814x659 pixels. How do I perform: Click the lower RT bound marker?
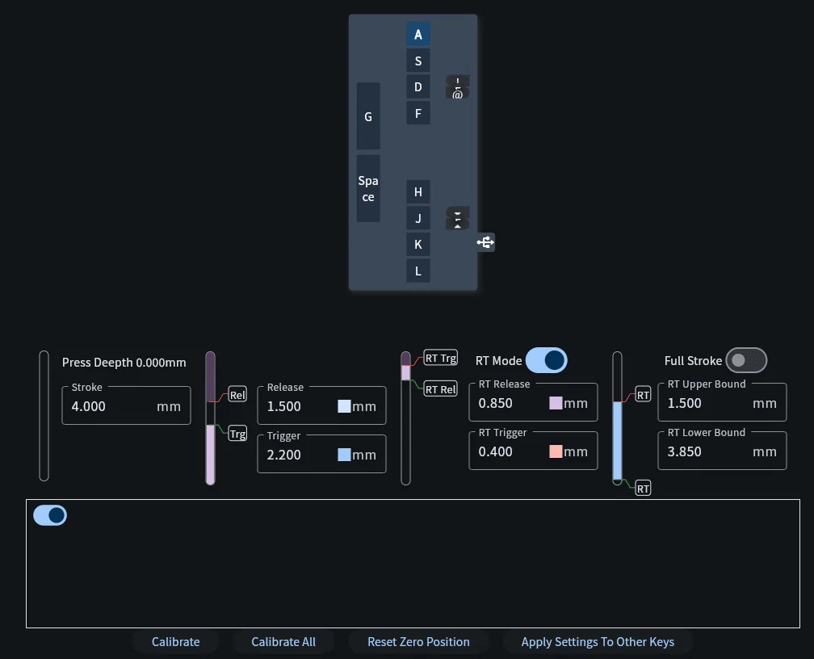643,488
